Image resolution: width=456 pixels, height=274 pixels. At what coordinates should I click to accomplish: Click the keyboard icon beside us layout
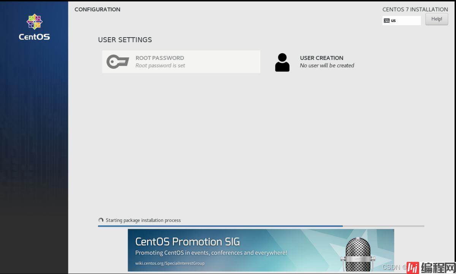(387, 20)
